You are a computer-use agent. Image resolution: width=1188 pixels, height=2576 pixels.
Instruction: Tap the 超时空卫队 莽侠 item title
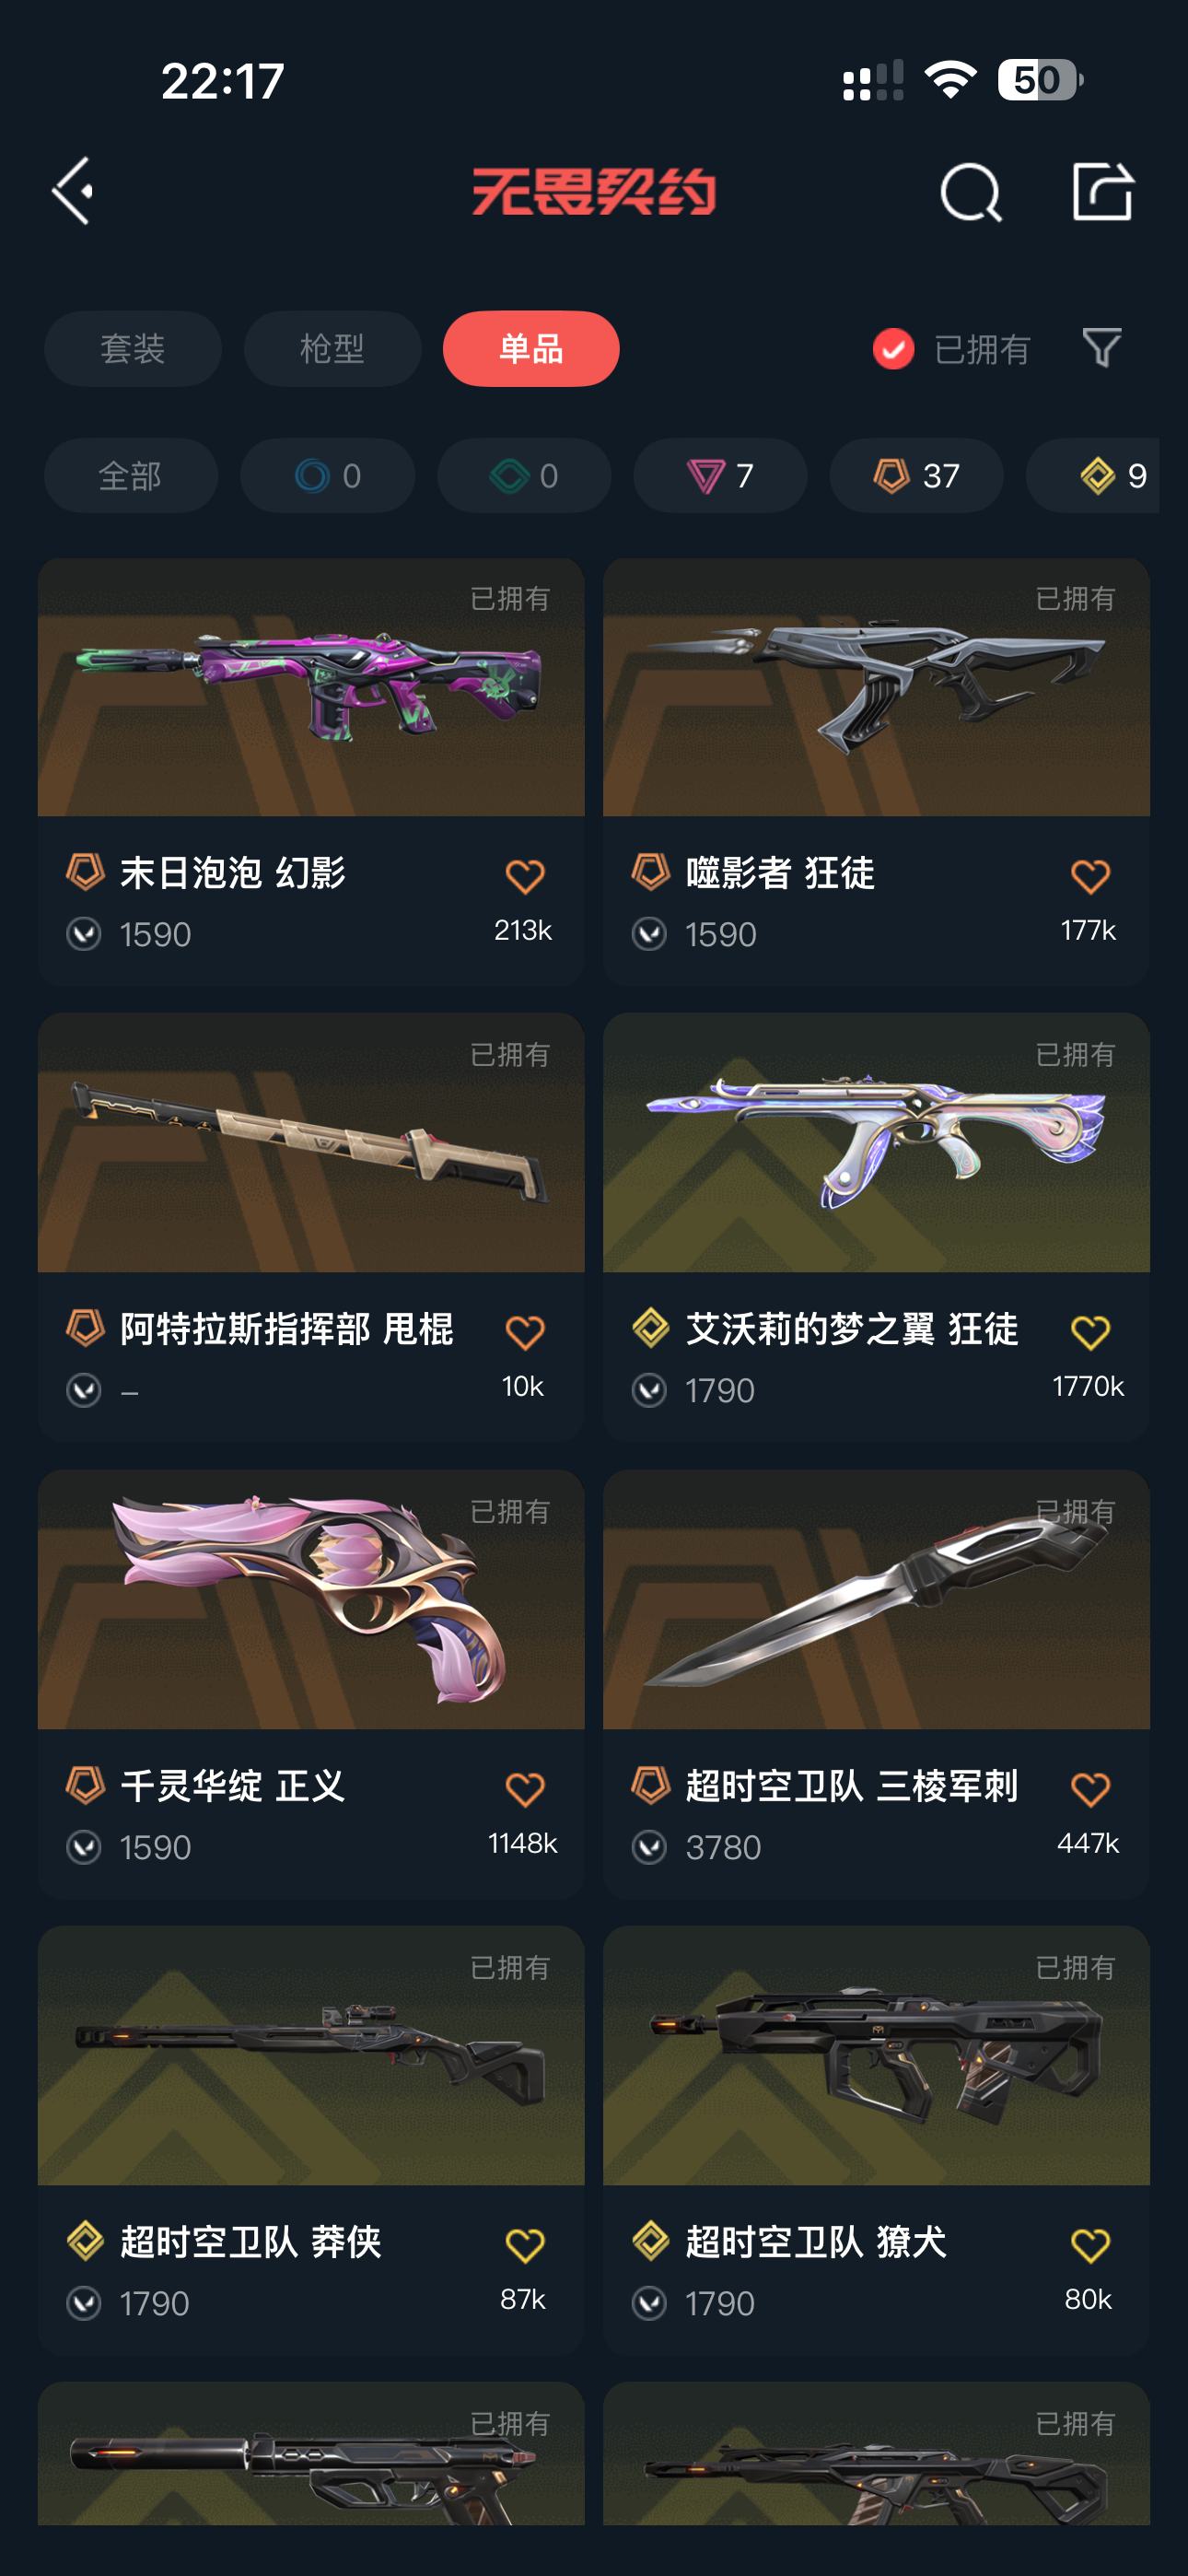point(251,2242)
